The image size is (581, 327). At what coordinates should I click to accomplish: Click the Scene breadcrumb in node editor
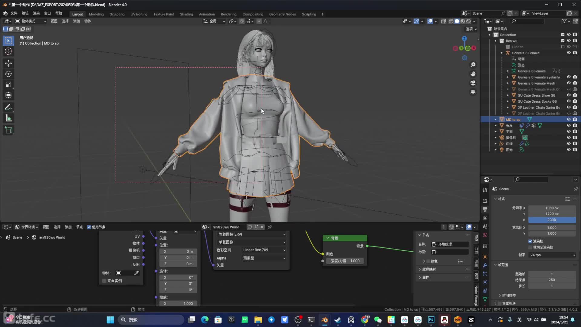pyautogui.click(x=17, y=237)
